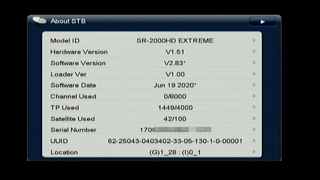This screenshot has width=320, height=180.
Task: Click the loader version value V1.00
Action: click(175, 74)
